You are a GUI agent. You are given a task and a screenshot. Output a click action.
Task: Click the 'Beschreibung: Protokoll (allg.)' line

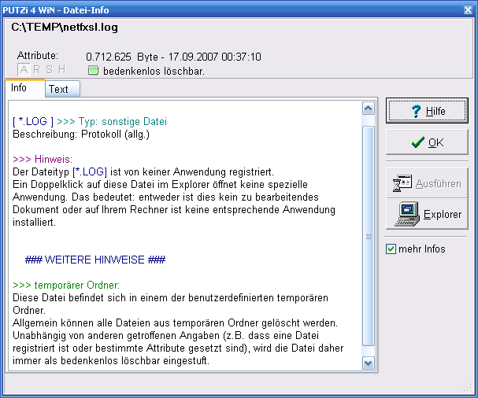point(81,134)
